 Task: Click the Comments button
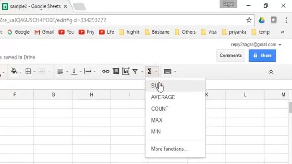231,56
